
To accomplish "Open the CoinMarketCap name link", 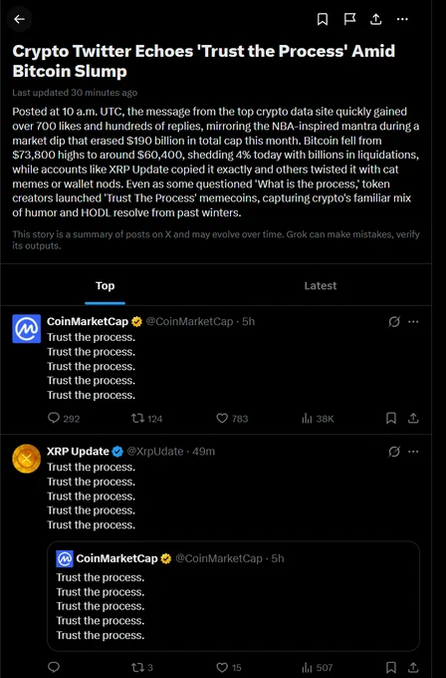I will (x=88, y=321).
